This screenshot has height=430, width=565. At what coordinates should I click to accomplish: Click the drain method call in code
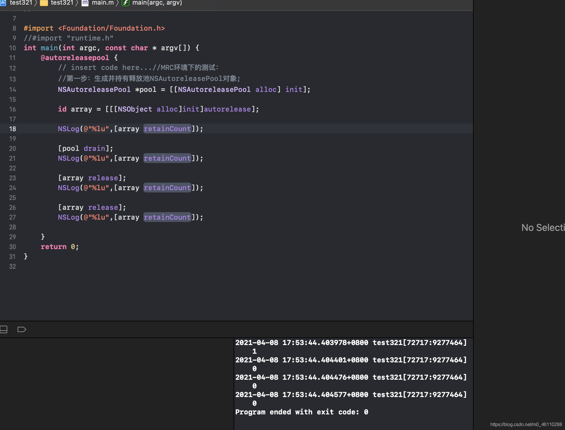click(94, 149)
